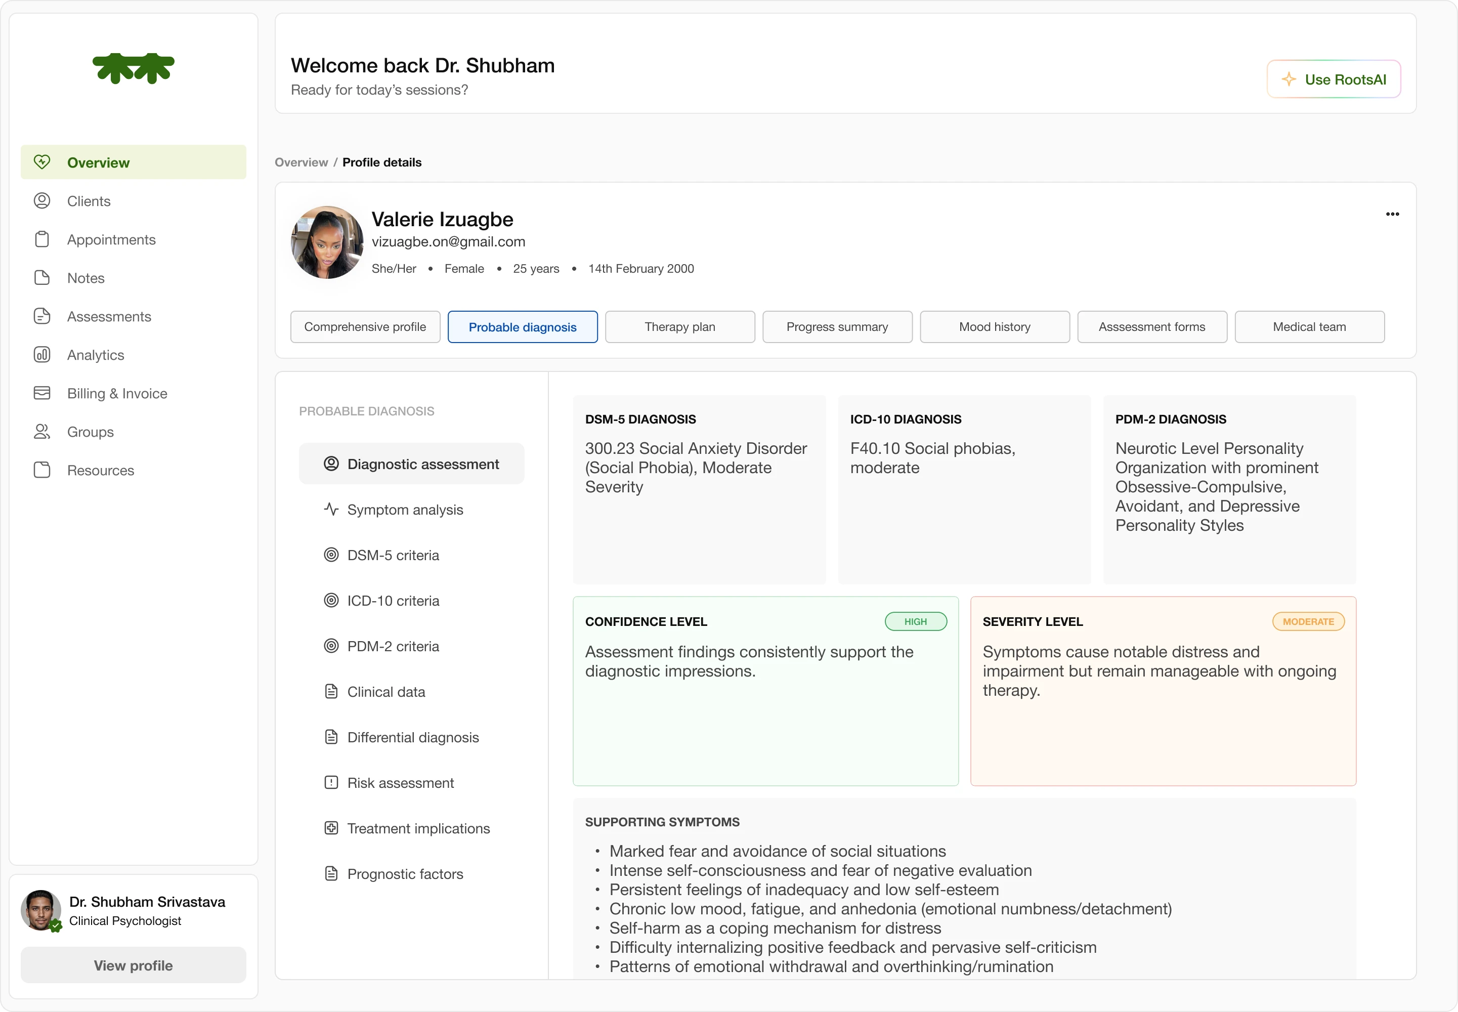This screenshot has width=1458, height=1012.
Task: Click the Analytics chart icon
Action: 42,355
